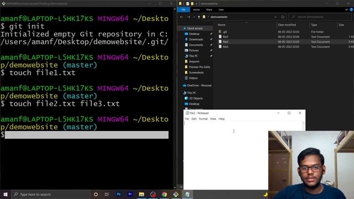Open 3D Objects under This PC
354x199 pixels.
pos(195,98)
